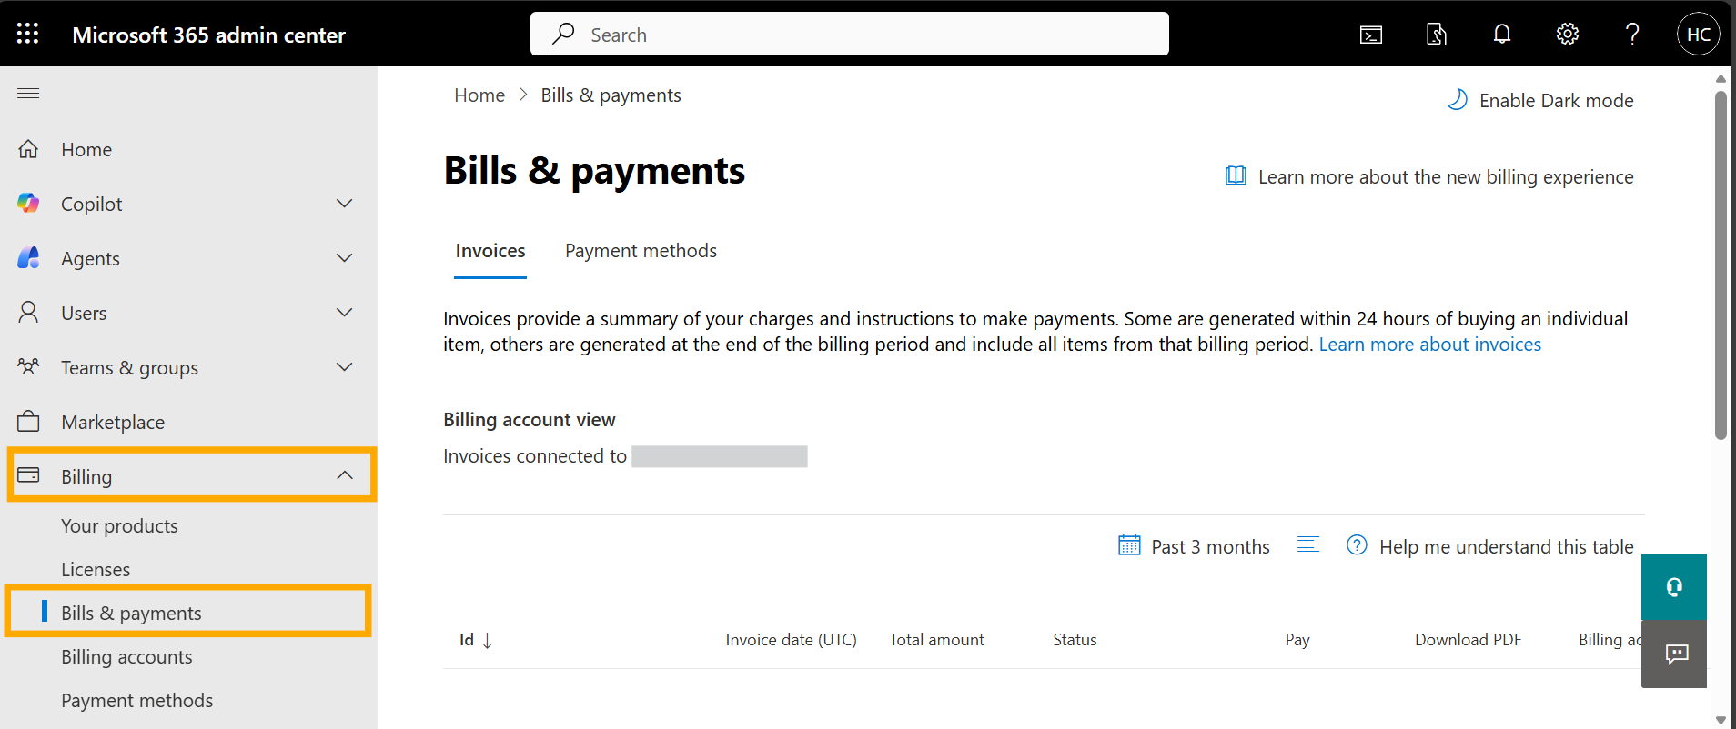This screenshot has height=729, width=1736.
Task: Expand the Copilot nav chevron
Action: point(344,204)
